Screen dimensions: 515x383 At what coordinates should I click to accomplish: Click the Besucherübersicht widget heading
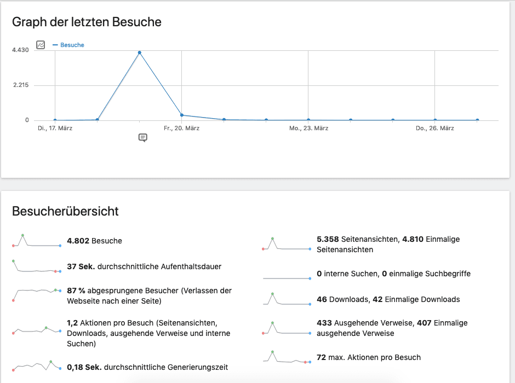point(65,211)
